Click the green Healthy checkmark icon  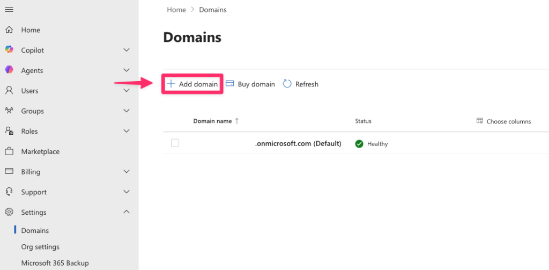(x=359, y=144)
